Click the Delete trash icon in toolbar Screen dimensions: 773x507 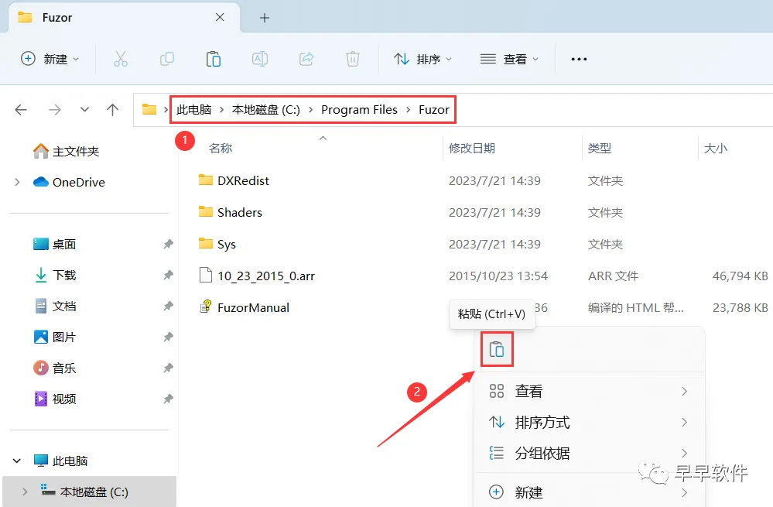point(353,59)
